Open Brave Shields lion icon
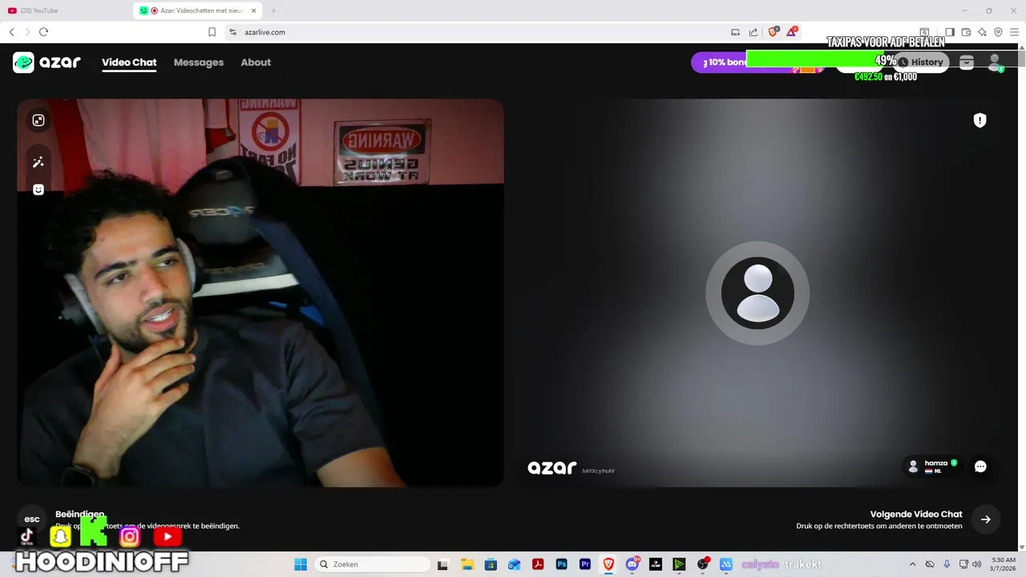Viewport: 1026px width, 577px height. click(774, 32)
